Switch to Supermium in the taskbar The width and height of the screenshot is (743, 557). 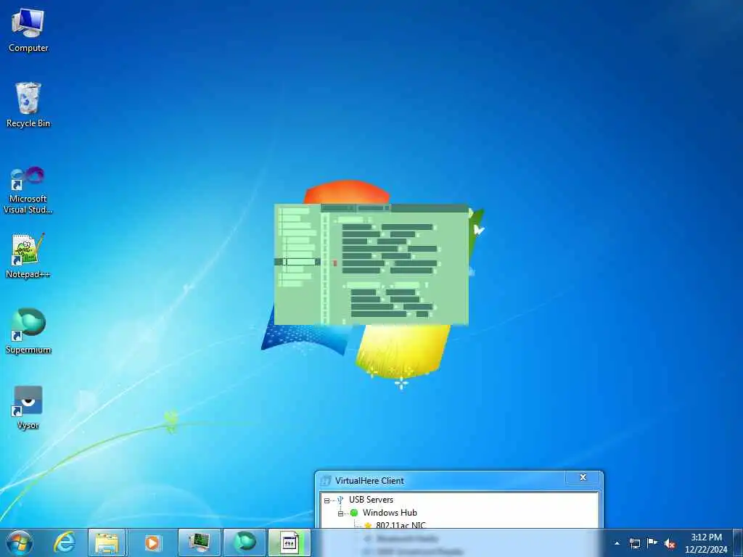pos(245,542)
